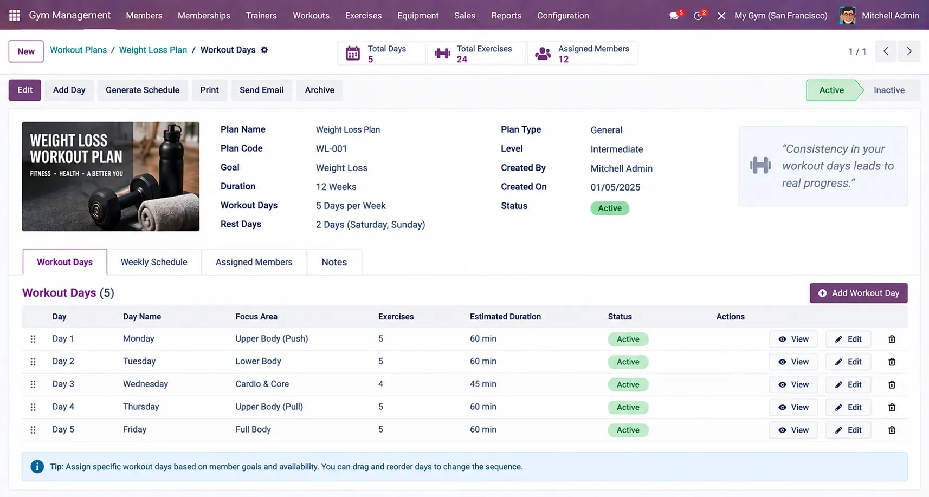Click the Archive button

point(319,90)
